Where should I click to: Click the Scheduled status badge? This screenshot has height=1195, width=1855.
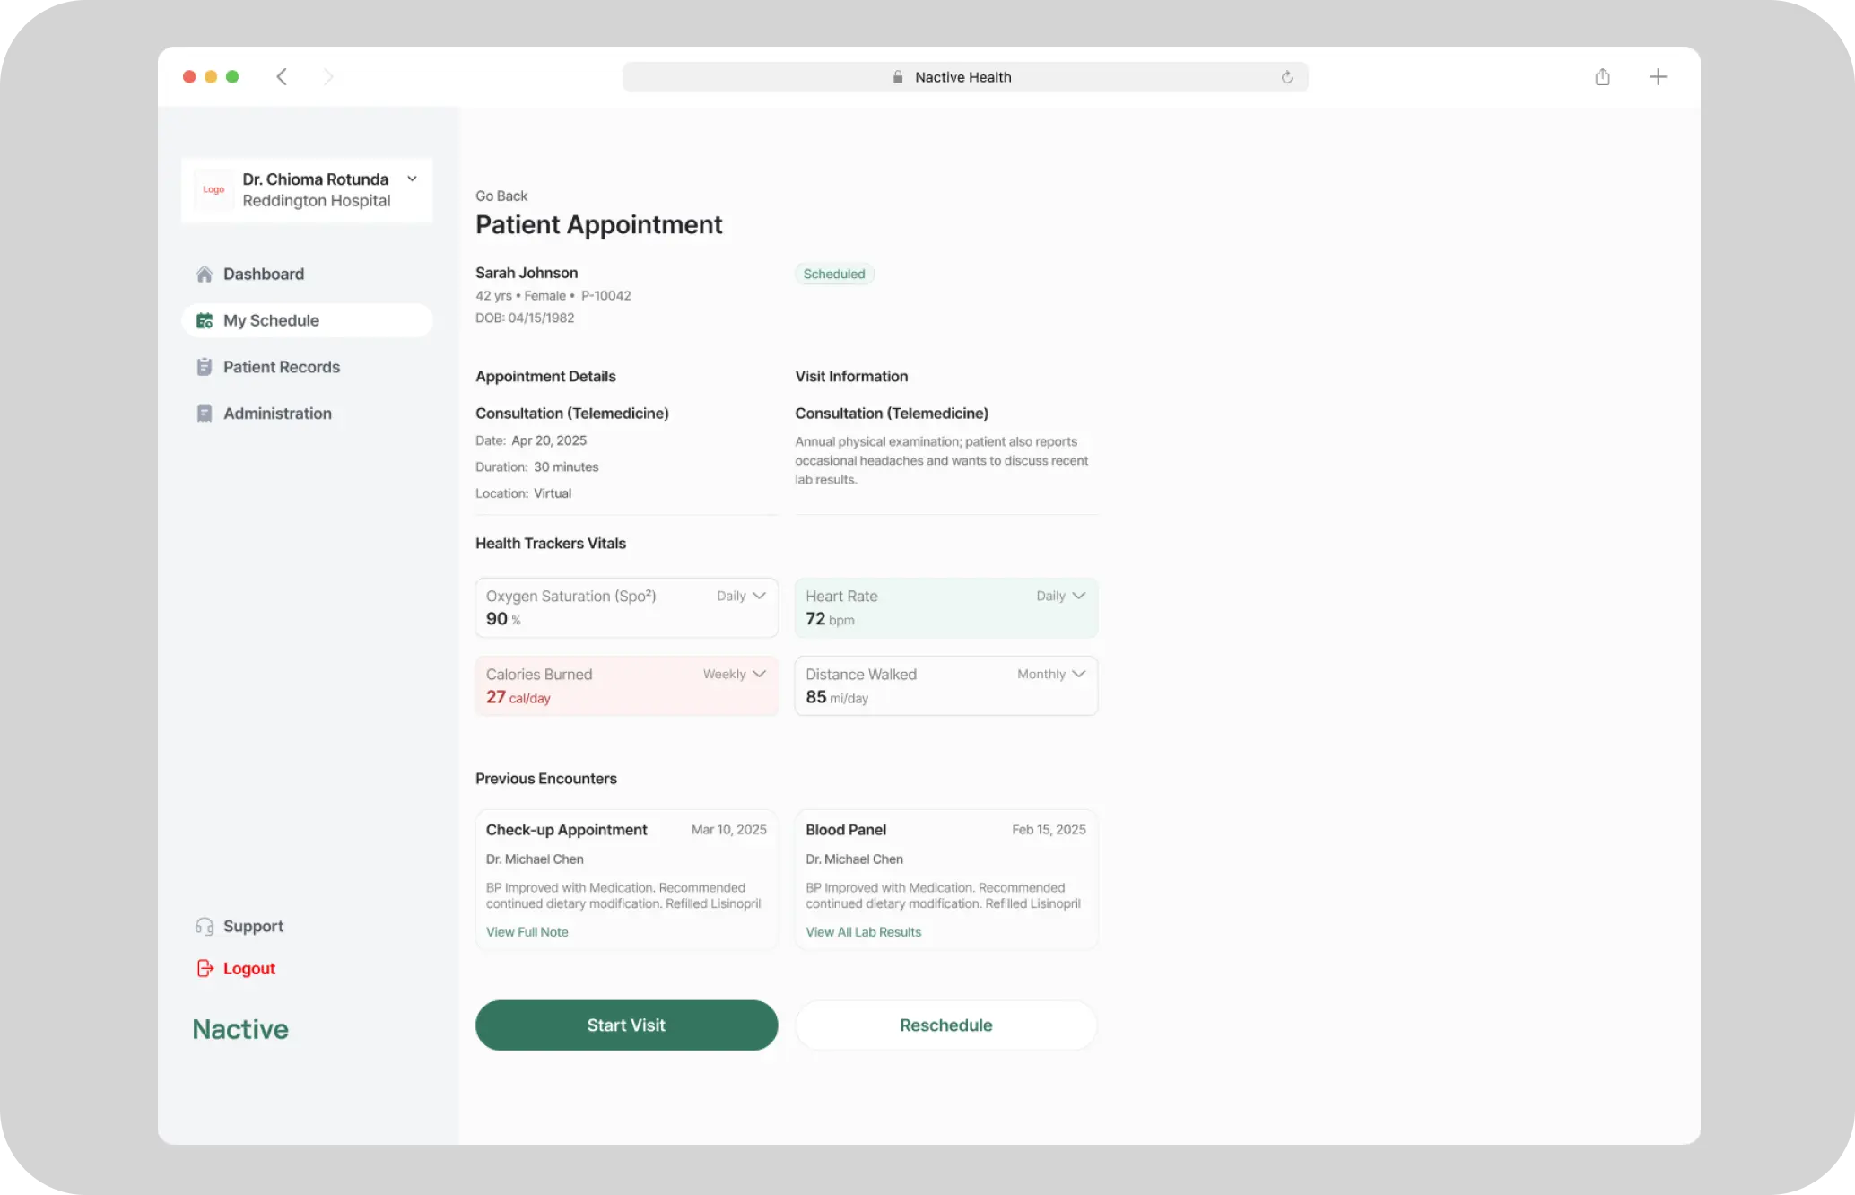(834, 274)
